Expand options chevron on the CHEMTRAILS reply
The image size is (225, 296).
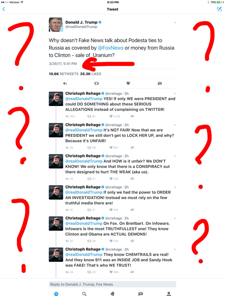click(175, 249)
